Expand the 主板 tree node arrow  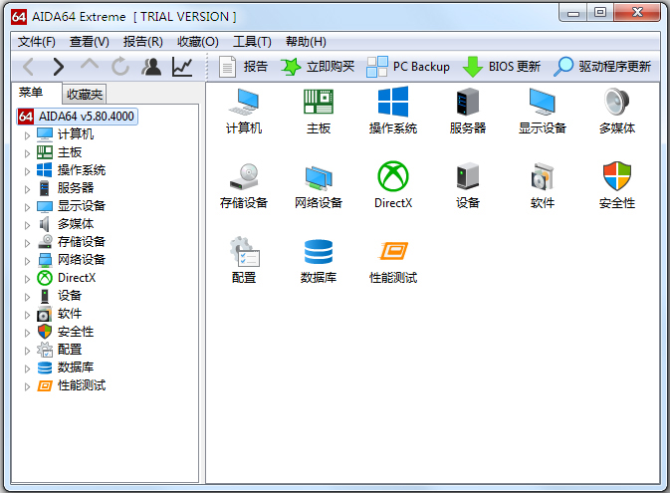(x=27, y=153)
